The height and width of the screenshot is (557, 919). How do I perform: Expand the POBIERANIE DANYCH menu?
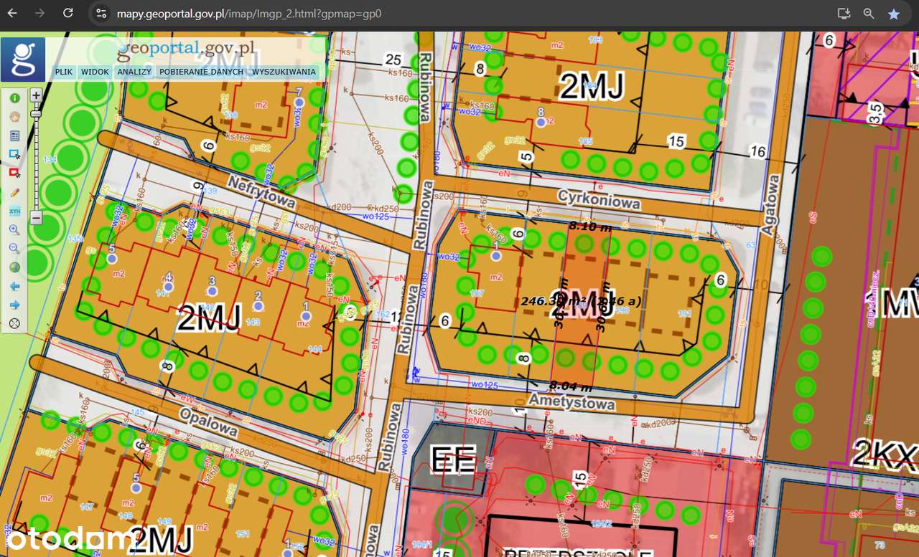(x=202, y=72)
